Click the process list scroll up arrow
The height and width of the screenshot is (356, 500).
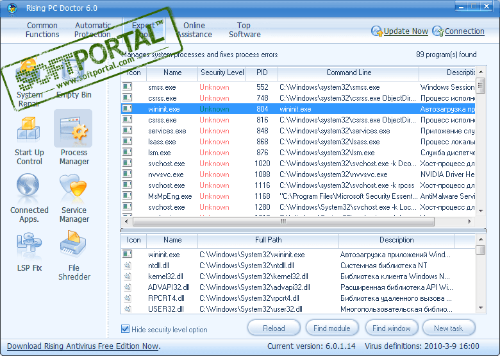[481, 72]
